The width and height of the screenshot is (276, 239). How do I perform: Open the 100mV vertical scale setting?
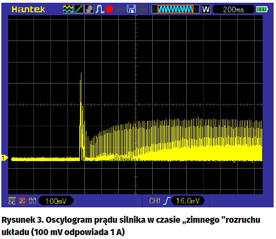point(56,201)
